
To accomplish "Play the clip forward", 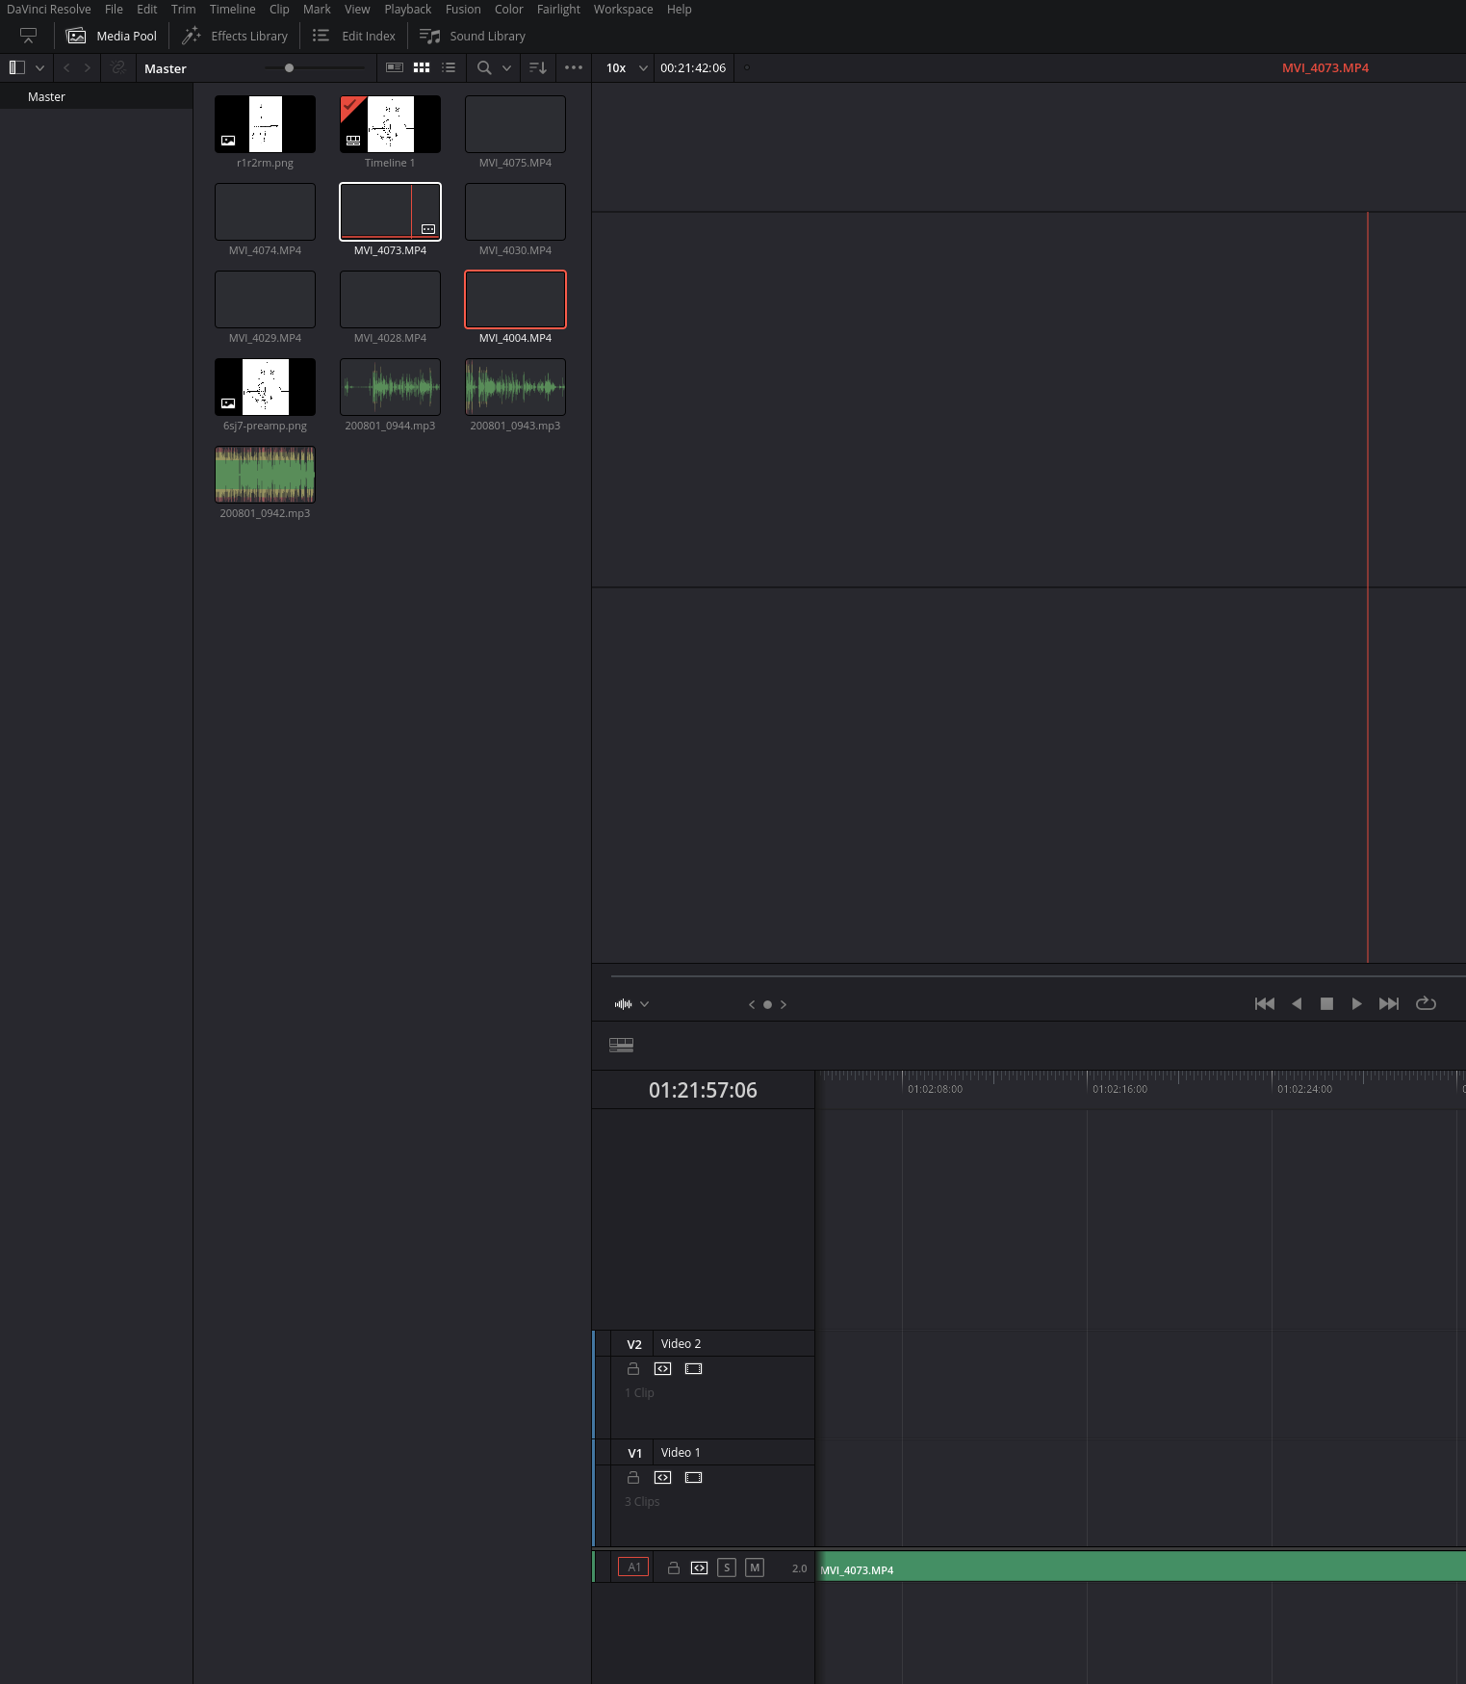I will click(x=1357, y=1003).
